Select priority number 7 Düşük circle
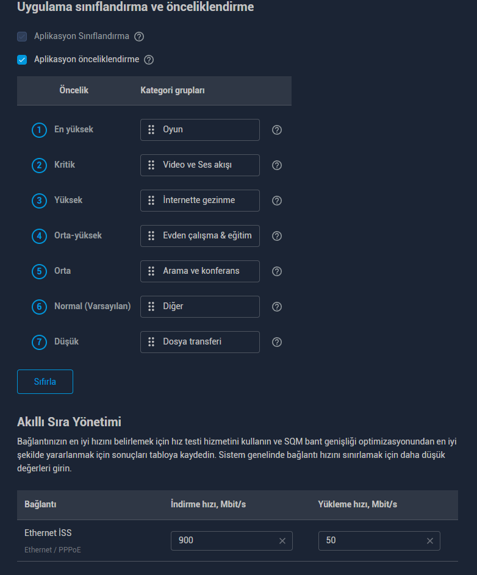This screenshot has width=477, height=575. click(39, 343)
